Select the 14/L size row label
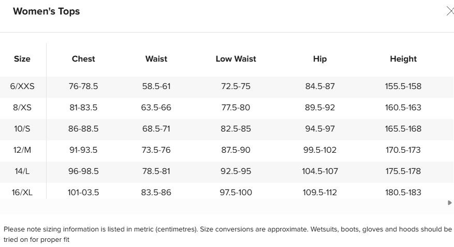 point(22,171)
